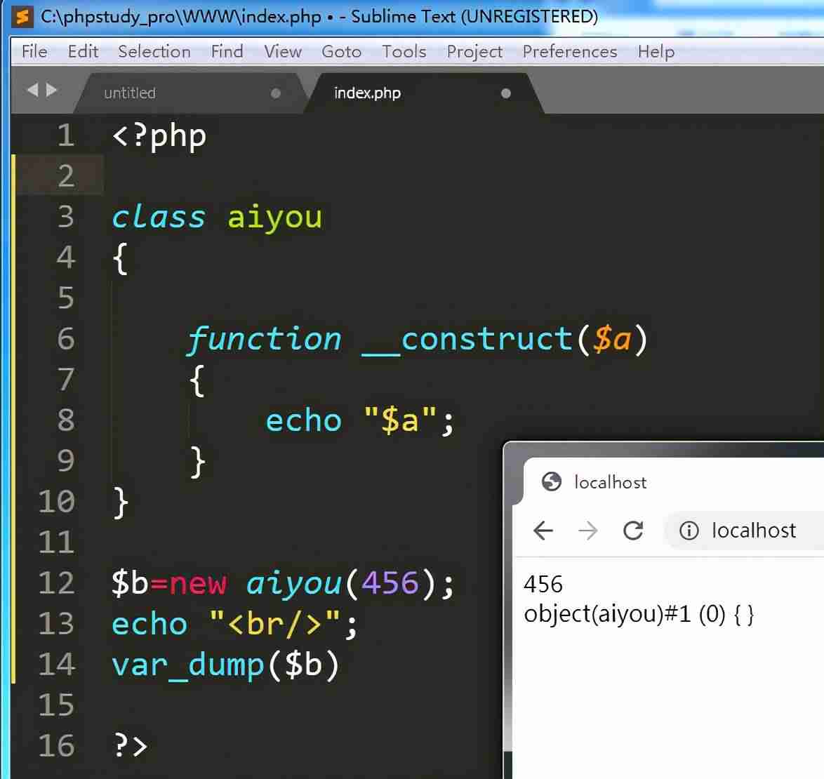The image size is (824, 779).
Task: Click the "function" keyword on line 6
Action: [x=265, y=339]
